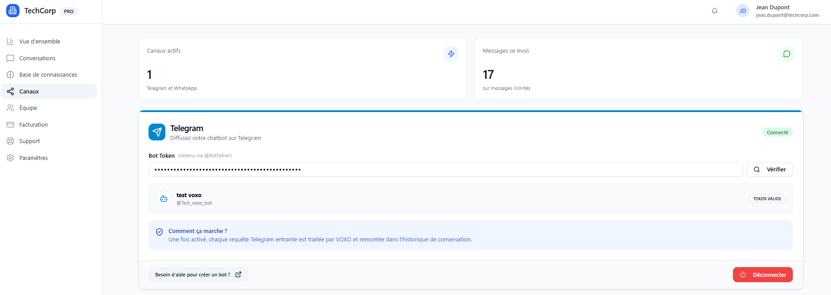This screenshot has height=295, width=831.
Task: Click the shield icon near Comment ça marche
Action: (x=159, y=232)
